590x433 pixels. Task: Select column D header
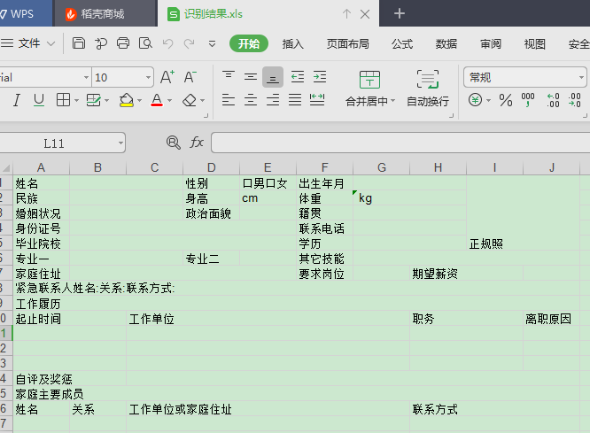pos(211,167)
